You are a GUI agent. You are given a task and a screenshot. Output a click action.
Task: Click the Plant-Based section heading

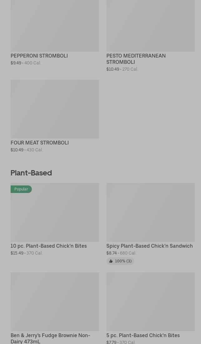pos(31,173)
